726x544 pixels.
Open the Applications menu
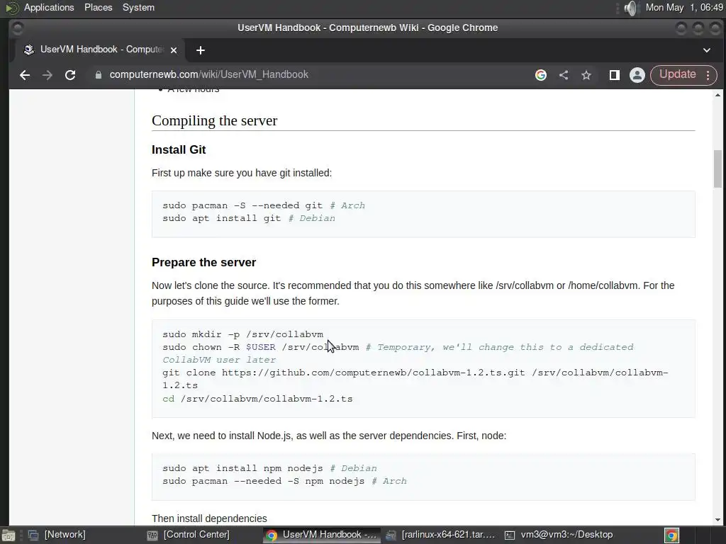49,7
